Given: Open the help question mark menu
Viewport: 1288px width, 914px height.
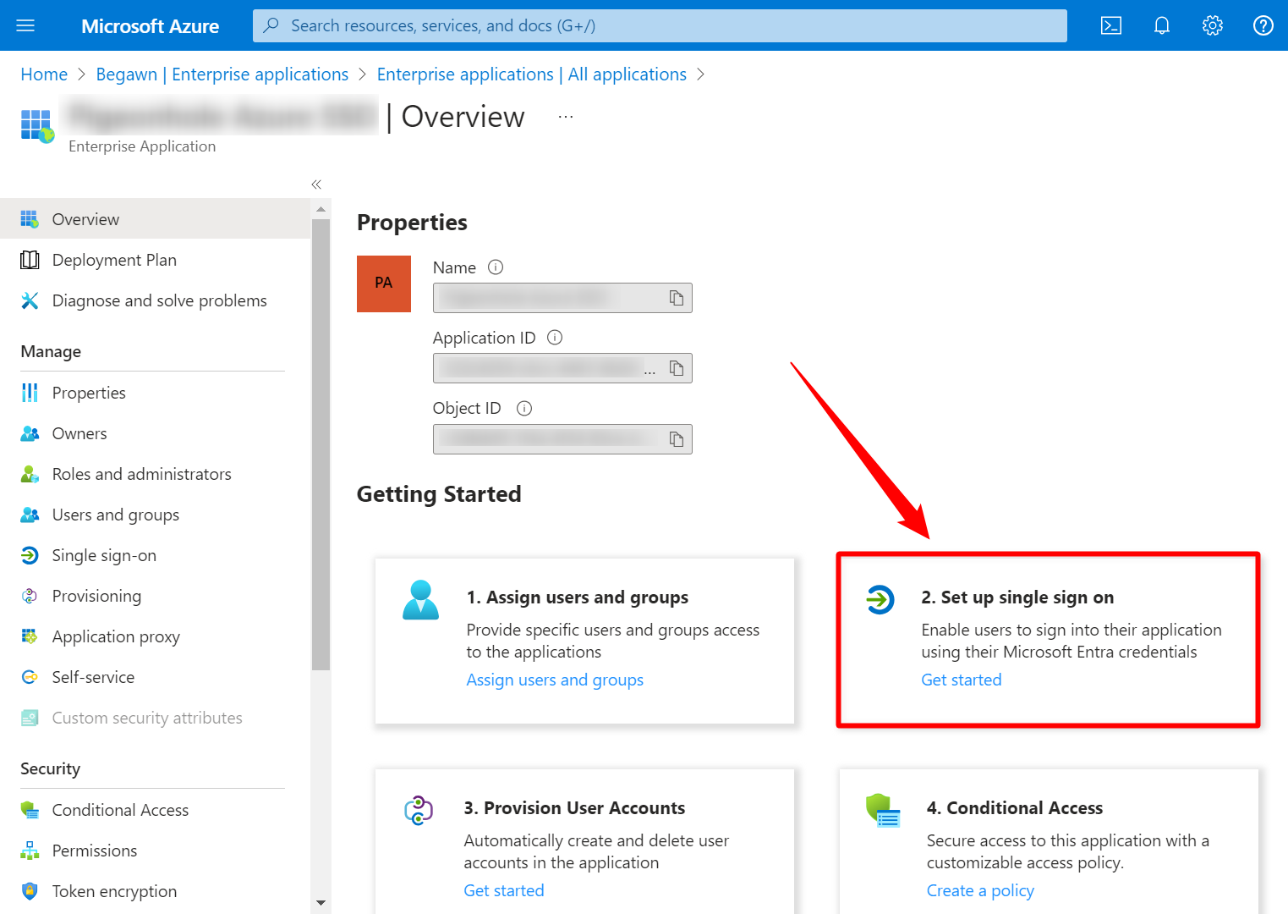Looking at the screenshot, I should pyautogui.click(x=1263, y=25).
